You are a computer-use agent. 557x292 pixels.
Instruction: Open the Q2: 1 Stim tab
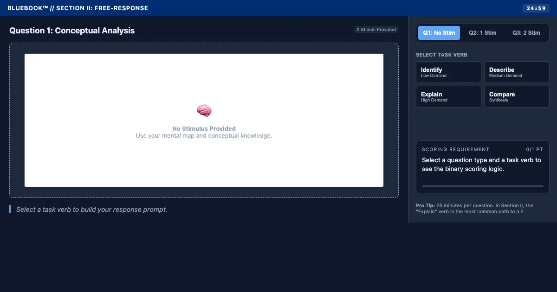click(483, 33)
